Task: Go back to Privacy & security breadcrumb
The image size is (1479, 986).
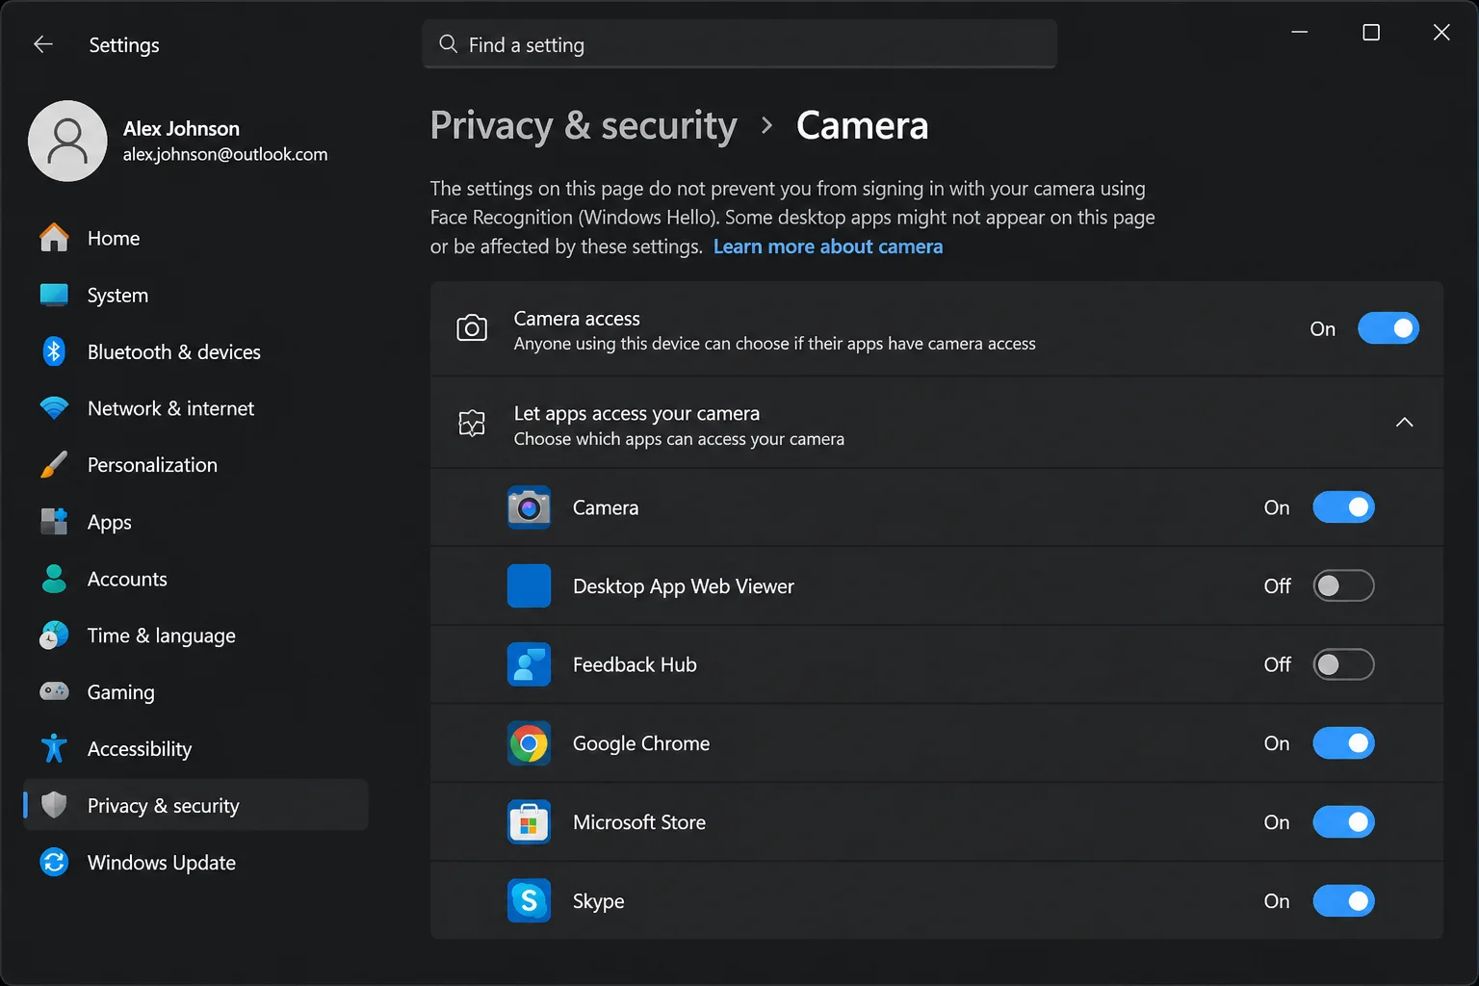Action: coord(584,126)
